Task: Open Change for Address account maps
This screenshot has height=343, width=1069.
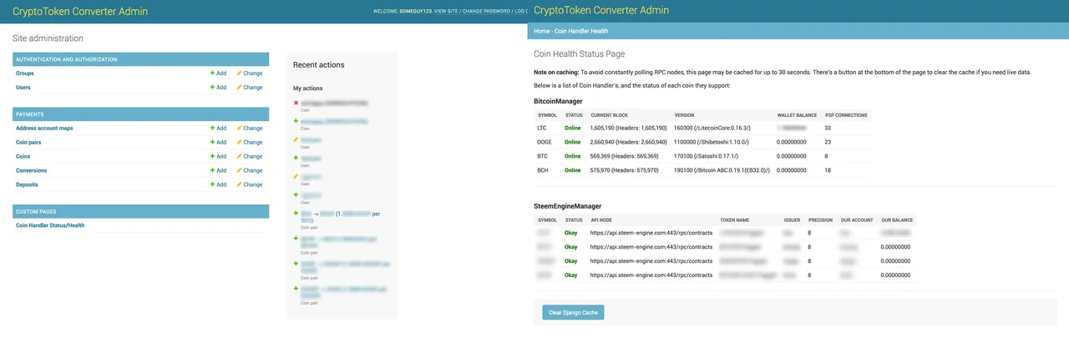Action: coord(249,128)
